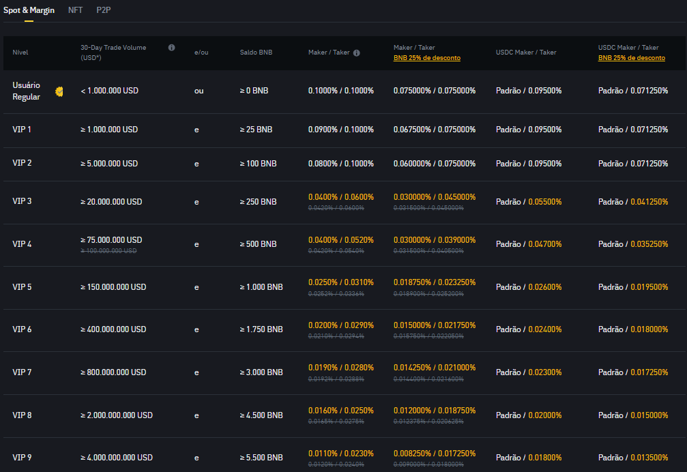Click info icon next to Maker / Taker header
This screenshot has width=687, height=472.
pos(357,53)
